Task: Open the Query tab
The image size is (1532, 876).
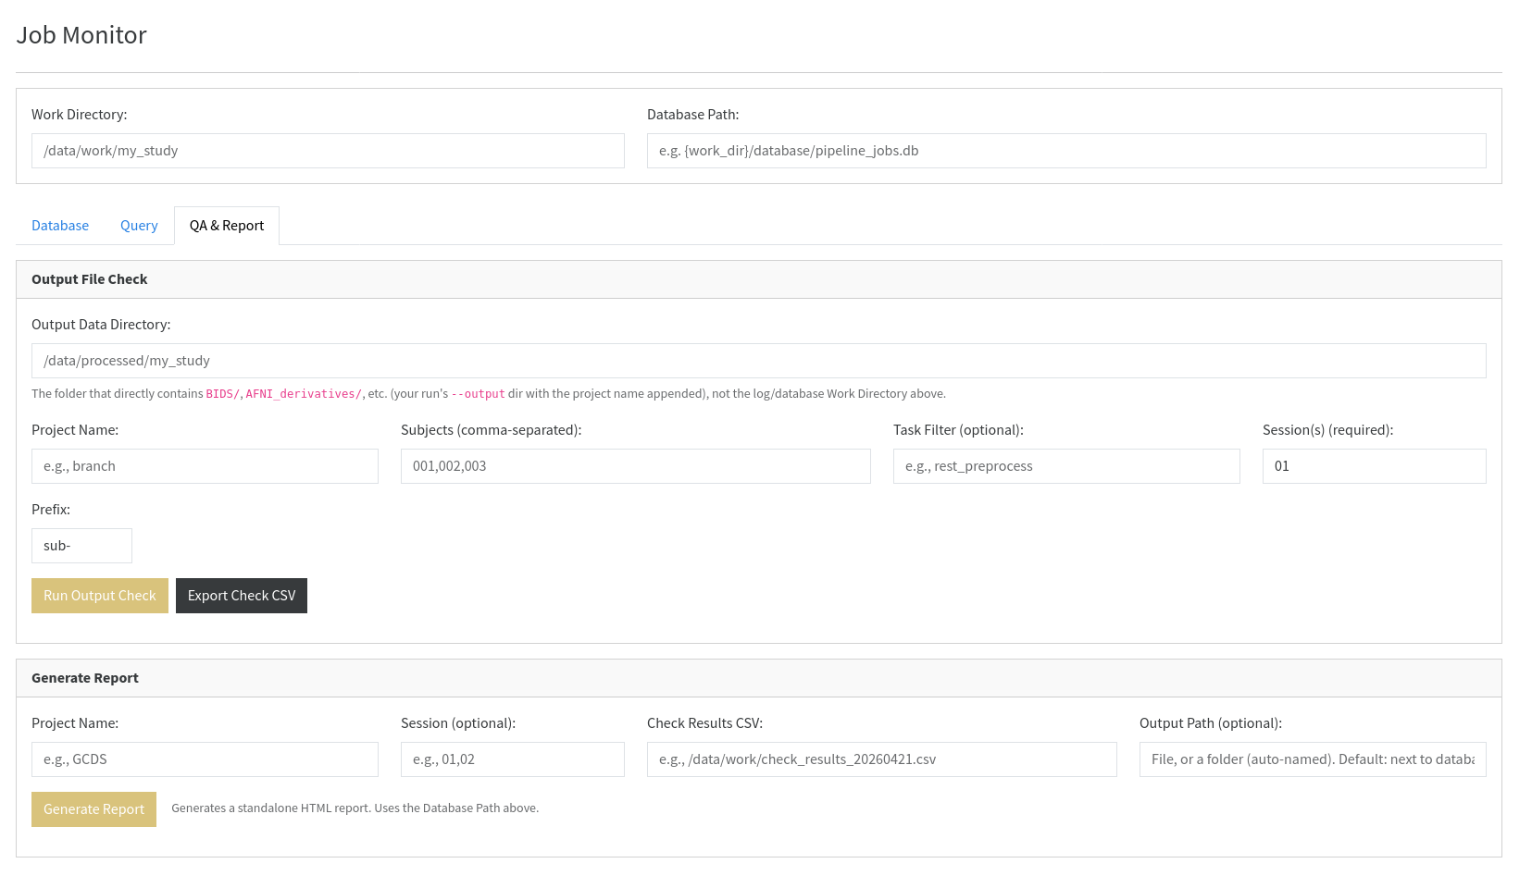Action: 139,226
